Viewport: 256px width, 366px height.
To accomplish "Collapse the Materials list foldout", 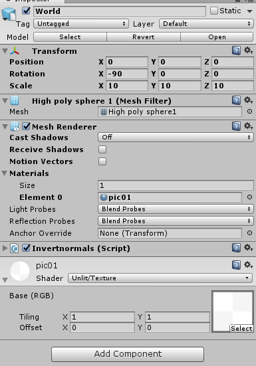I will tap(5, 173).
